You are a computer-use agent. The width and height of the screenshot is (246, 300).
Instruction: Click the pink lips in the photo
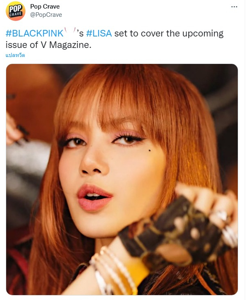tap(94, 198)
